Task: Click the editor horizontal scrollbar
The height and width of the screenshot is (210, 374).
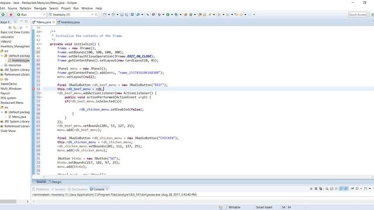Action: (208, 177)
